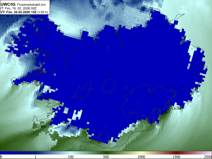Viewport: 212px width, 159px height.
Task: Click the "1500" label on the colour scale
Action: tap(177, 157)
